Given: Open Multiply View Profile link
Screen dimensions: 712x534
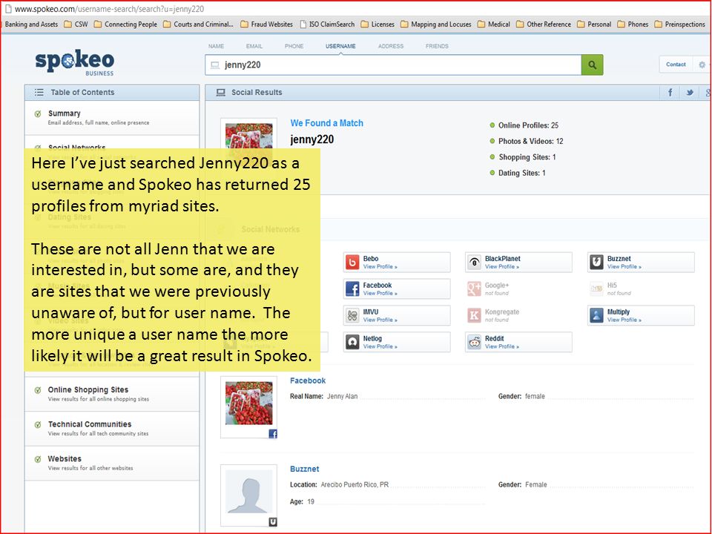Looking at the screenshot, I should click(624, 320).
